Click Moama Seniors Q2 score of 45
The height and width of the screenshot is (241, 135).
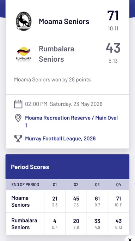[76, 198]
